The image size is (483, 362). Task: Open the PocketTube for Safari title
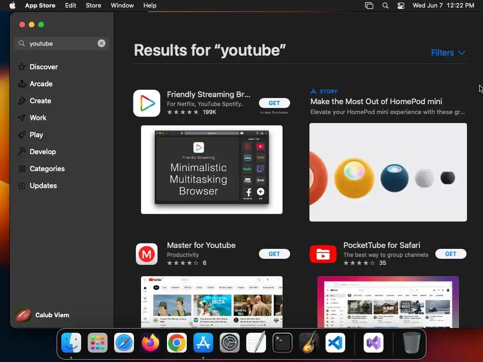click(382, 245)
